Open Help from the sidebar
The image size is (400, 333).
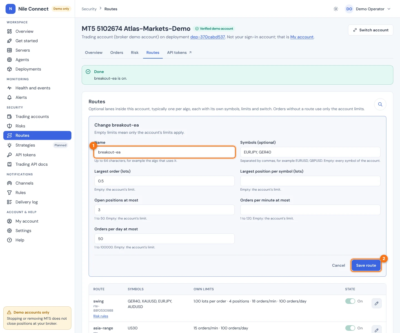click(x=37, y=240)
